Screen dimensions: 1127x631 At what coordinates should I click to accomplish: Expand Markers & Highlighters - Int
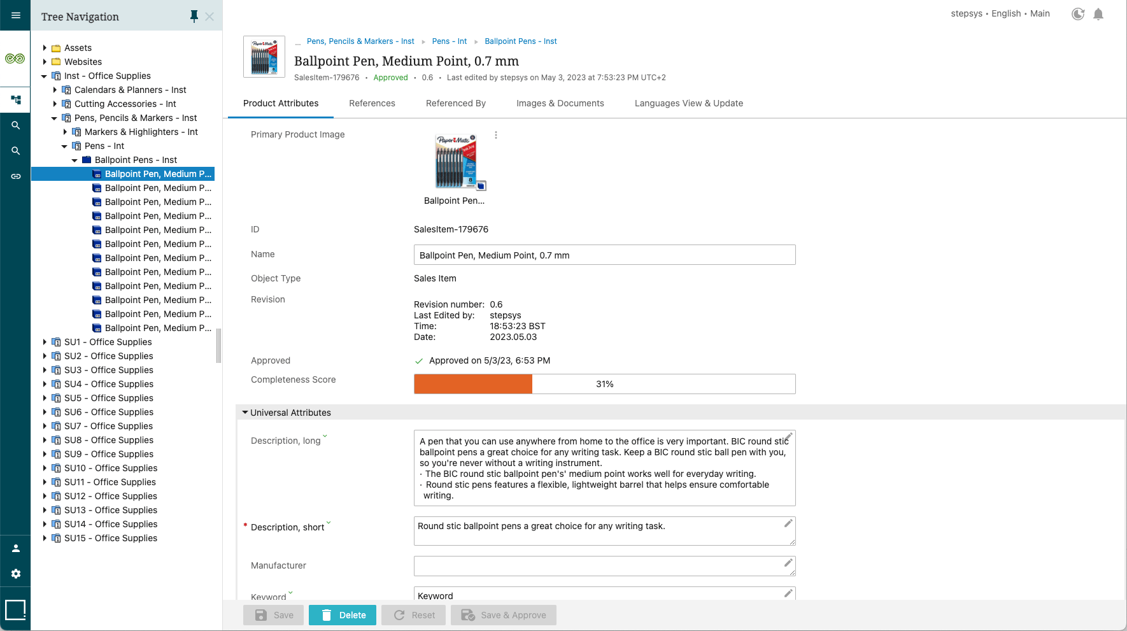[65, 132]
